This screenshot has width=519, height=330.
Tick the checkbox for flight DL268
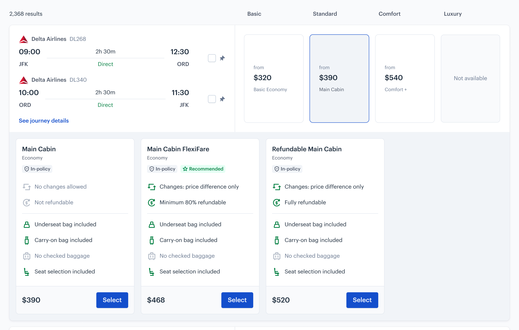[212, 58]
